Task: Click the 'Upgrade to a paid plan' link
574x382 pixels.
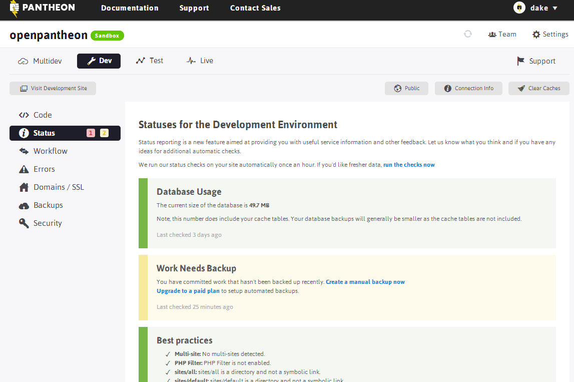Action: [188, 291]
